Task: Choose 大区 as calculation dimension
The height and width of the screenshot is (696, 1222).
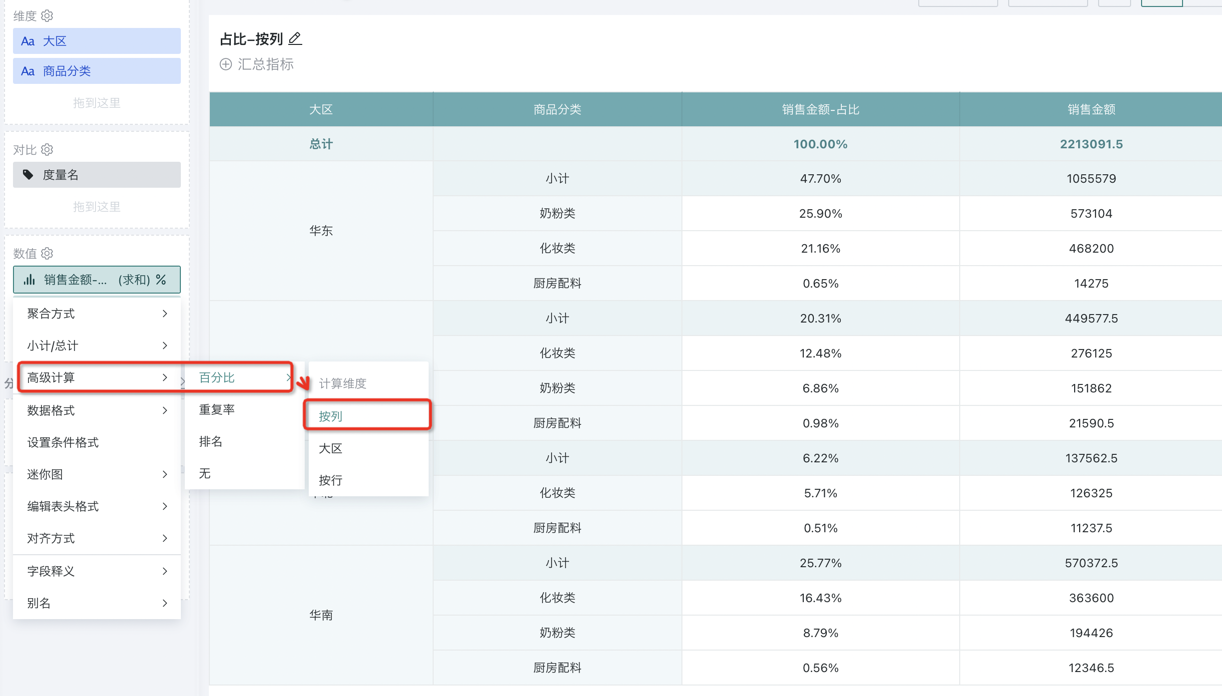Action: click(369, 448)
